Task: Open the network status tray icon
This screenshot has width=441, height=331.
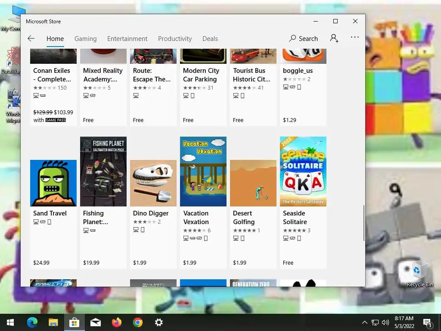Action: [x=375, y=322]
